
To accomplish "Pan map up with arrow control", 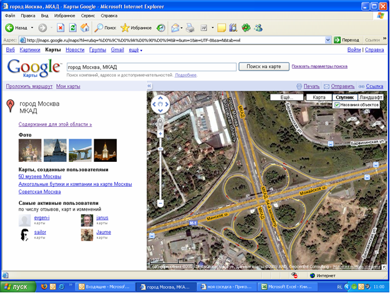I will (160, 98).
